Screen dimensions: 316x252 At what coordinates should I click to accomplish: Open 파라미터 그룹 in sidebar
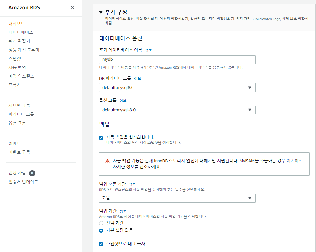[21, 114]
